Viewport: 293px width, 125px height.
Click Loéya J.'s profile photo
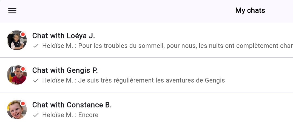pyautogui.click(x=16, y=41)
